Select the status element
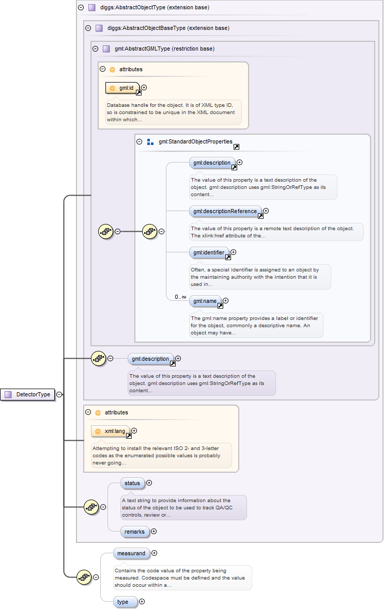Image resolution: width=384 pixels, height=610 pixels. click(x=132, y=483)
